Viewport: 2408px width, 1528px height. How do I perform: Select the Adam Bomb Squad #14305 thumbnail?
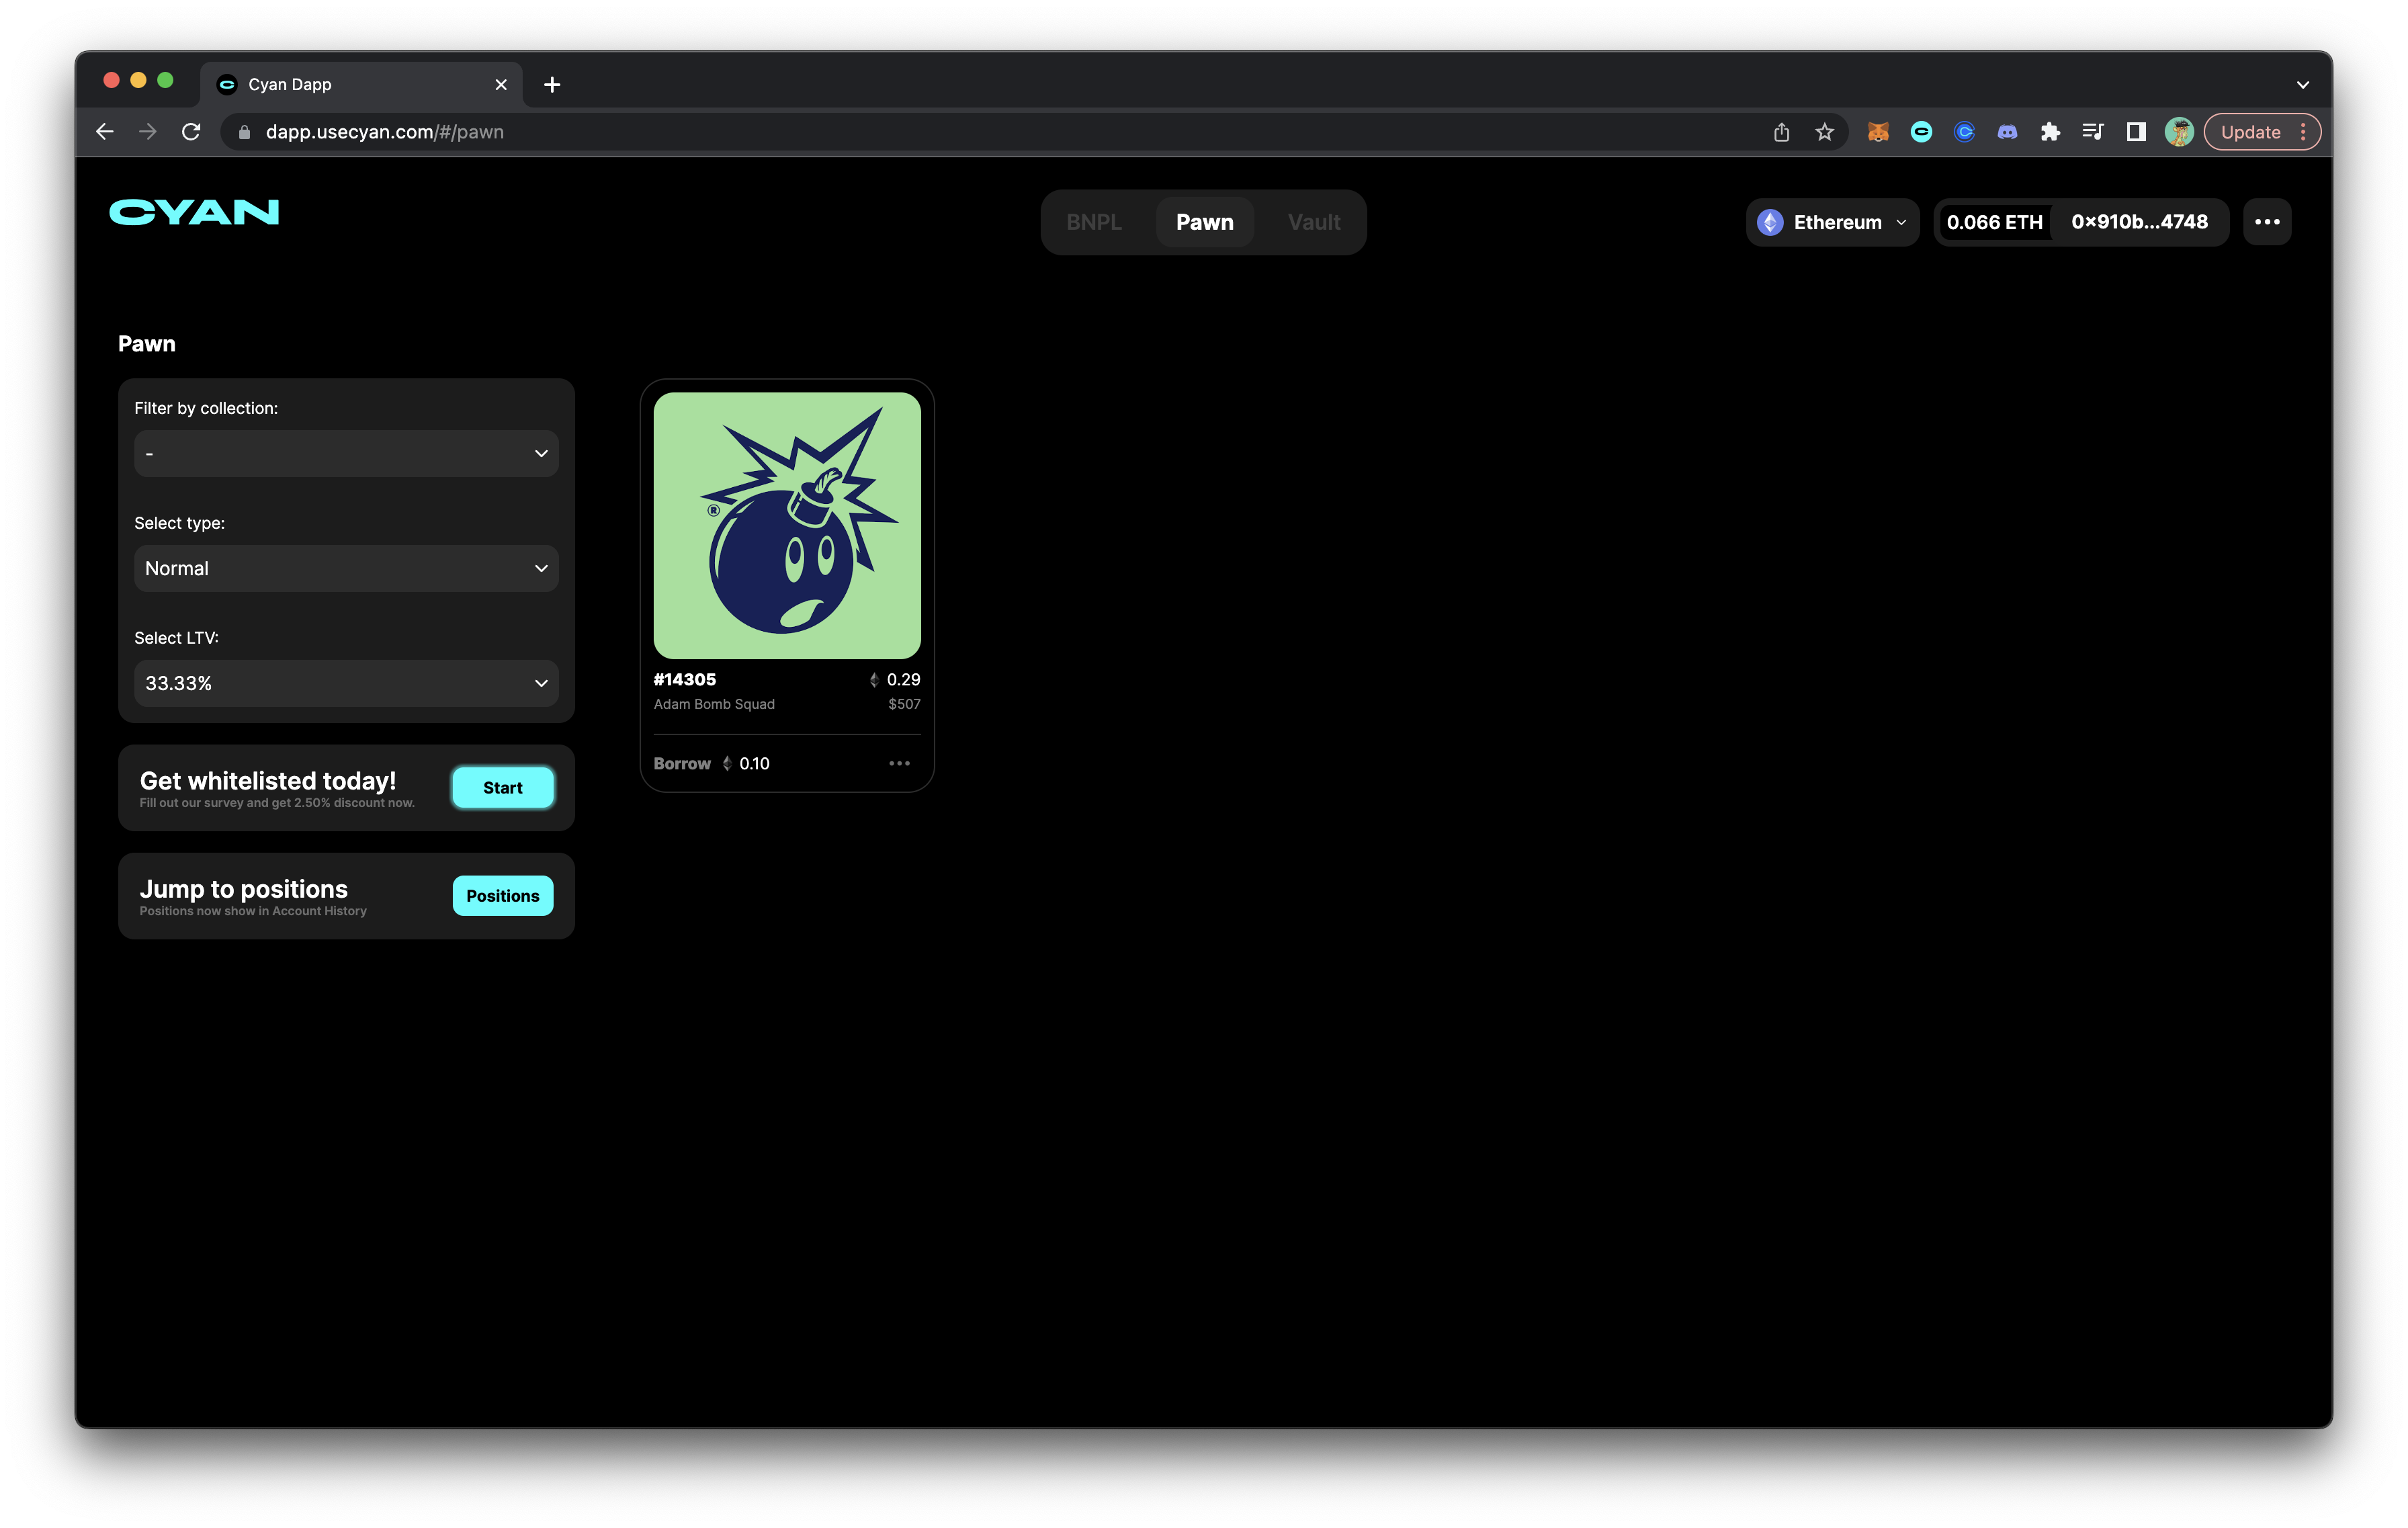(x=787, y=525)
